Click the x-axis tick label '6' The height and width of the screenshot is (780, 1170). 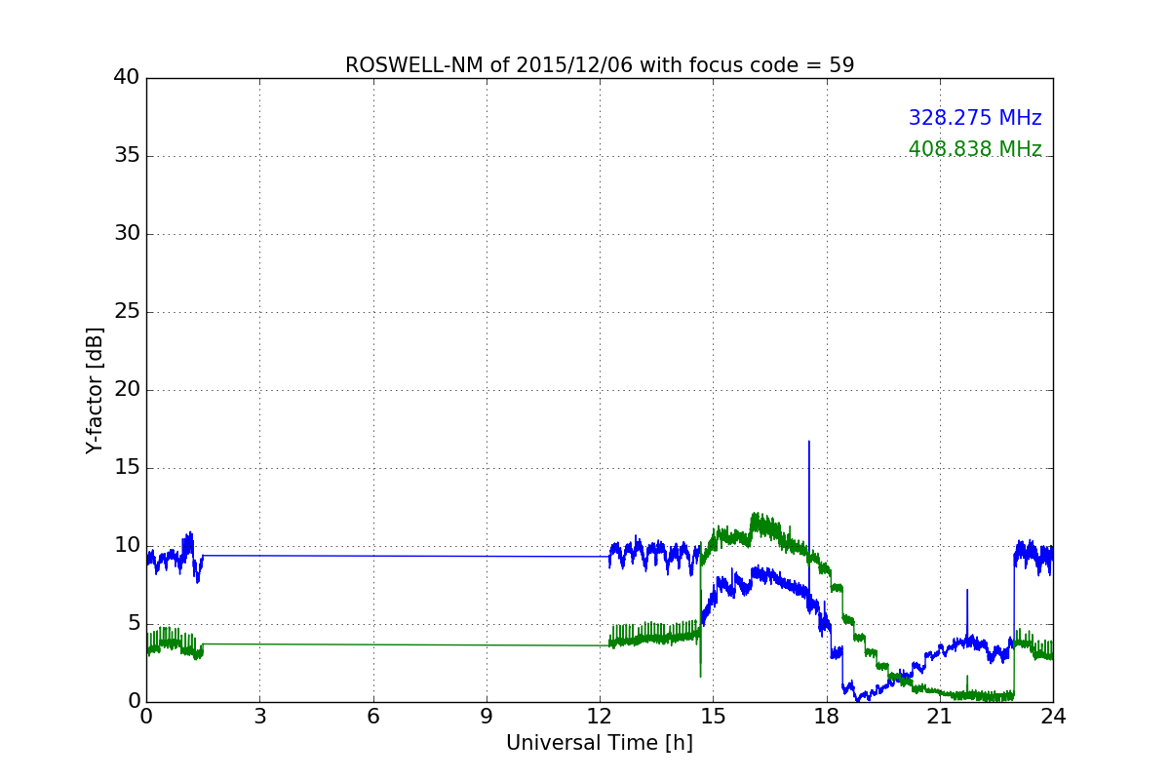coord(373,717)
